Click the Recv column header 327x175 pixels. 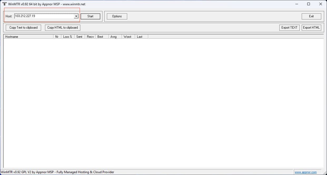click(x=90, y=37)
